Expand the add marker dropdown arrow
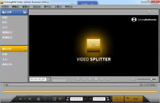160x103 pixels. pyautogui.click(x=25, y=99)
